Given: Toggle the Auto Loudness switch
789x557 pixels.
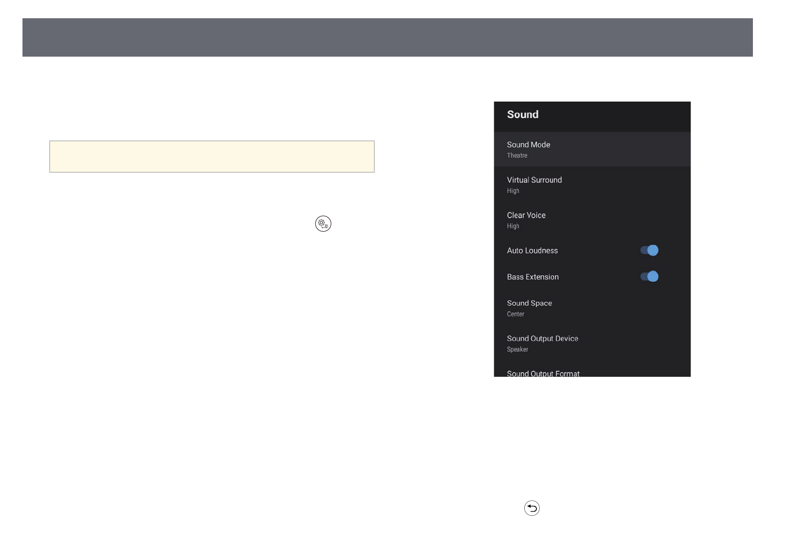Looking at the screenshot, I should (649, 250).
